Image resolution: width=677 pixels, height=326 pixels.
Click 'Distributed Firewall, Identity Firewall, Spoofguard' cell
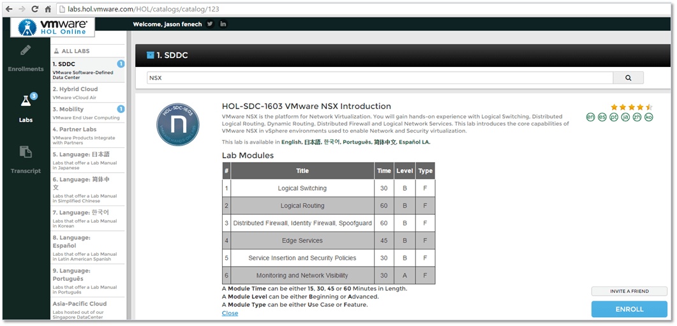click(x=302, y=223)
